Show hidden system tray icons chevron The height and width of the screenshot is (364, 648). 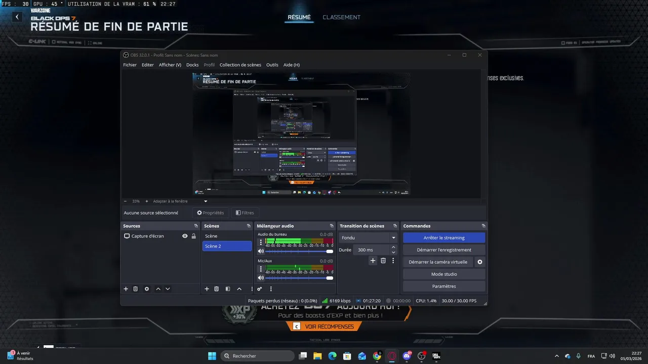coord(557,356)
